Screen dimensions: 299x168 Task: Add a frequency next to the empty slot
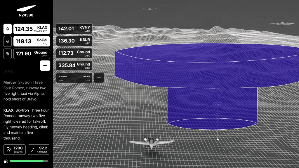tap(99, 78)
